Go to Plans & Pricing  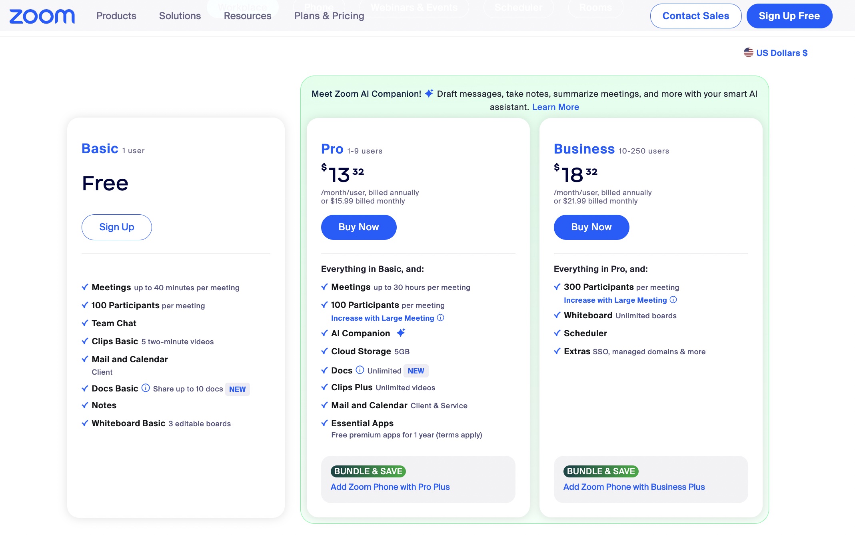click(x=329, y=16)
